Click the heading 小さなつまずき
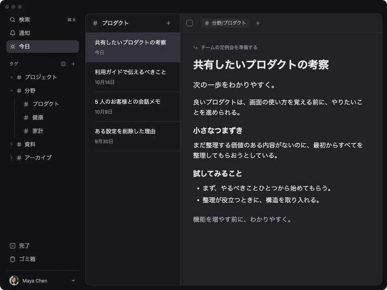The image size is (387, 290). [x=218, y=131]
